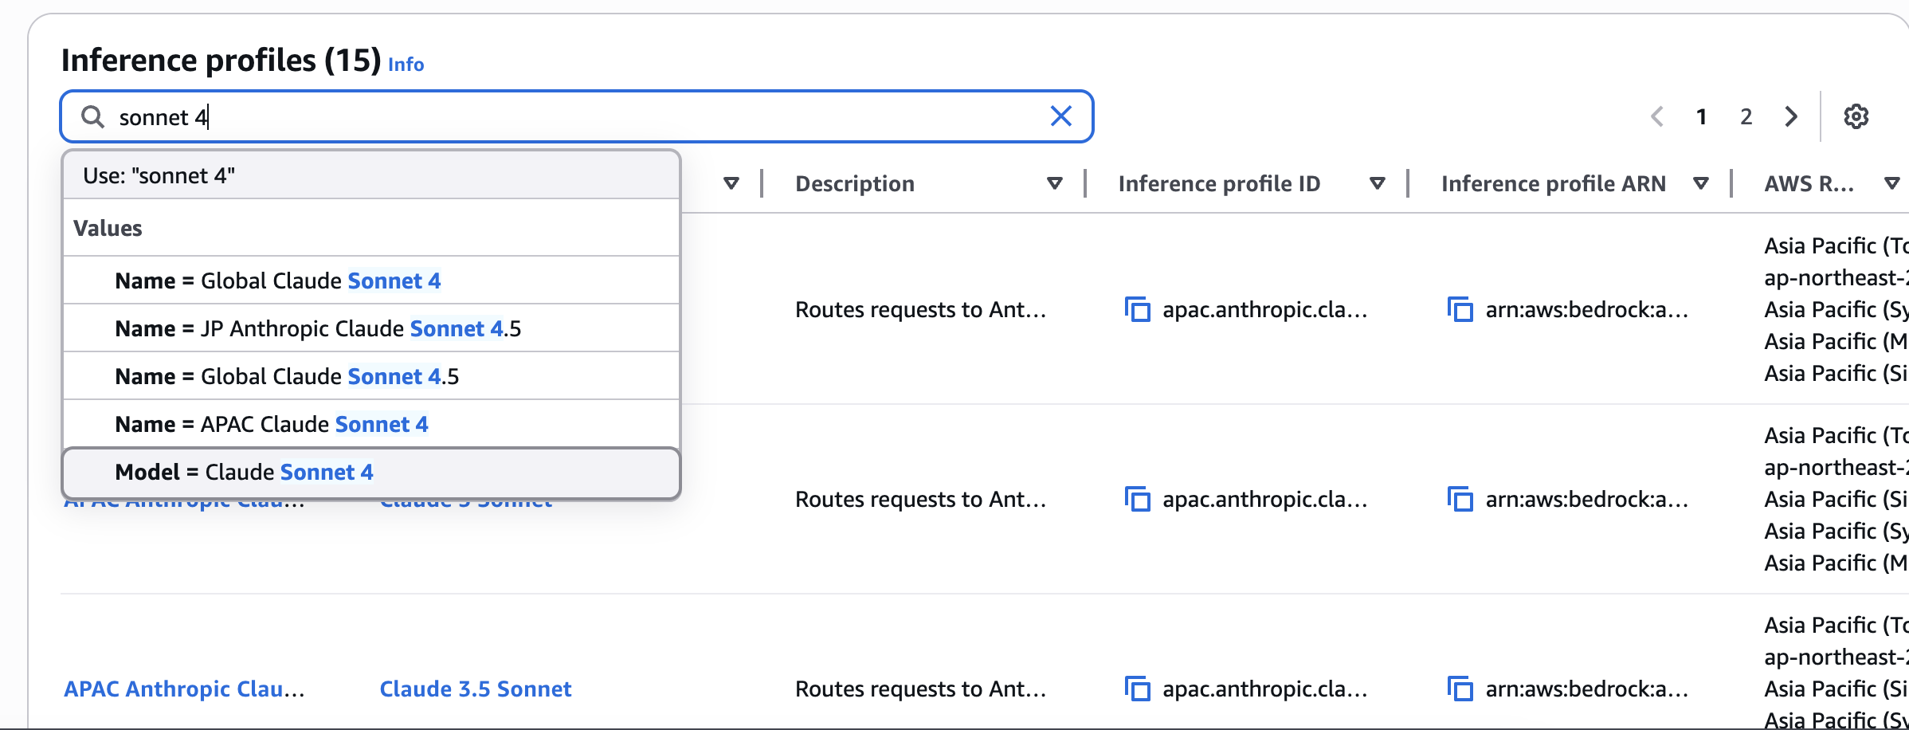This screenshot has width=1909, height=730.
Task: Open the table settings gear
Action: [1857, 116]
